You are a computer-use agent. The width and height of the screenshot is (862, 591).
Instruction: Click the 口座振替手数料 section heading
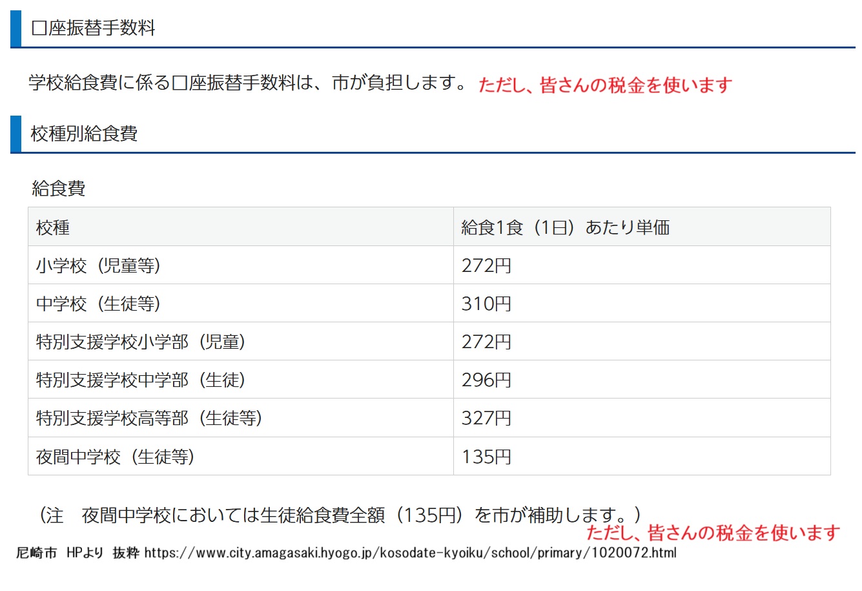pos(94,28)
